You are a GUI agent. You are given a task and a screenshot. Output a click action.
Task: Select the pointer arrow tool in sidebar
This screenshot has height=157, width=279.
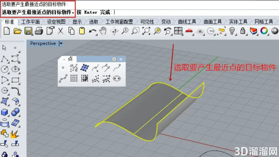tap(5, 48)
